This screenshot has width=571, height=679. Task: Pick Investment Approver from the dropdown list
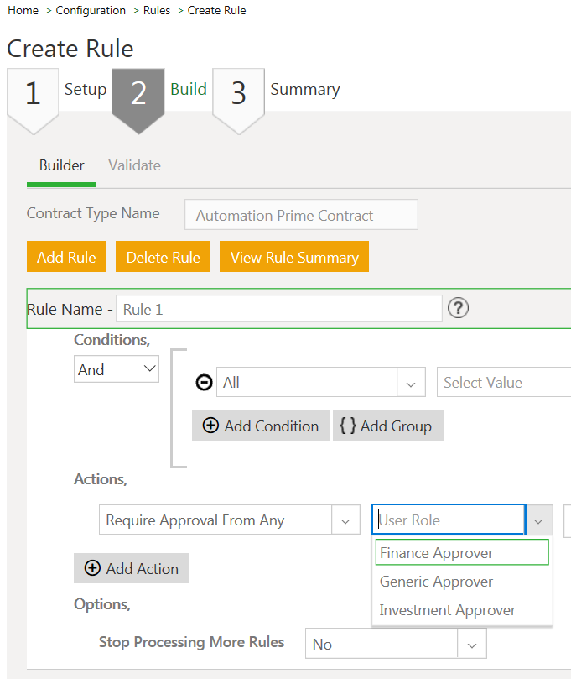[447, 610]
